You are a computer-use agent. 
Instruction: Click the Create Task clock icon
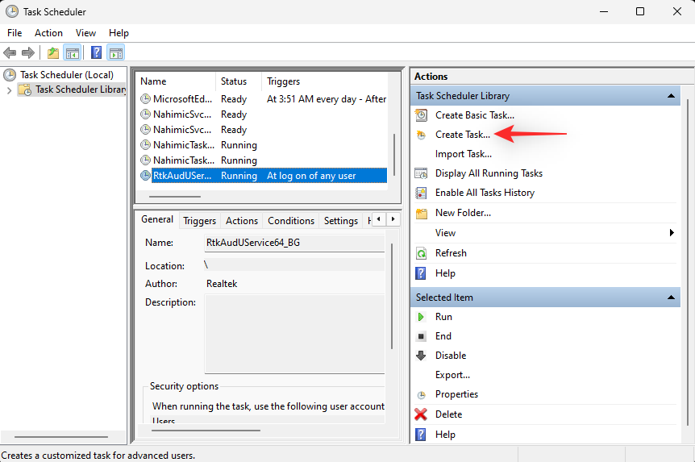(421, 135)
